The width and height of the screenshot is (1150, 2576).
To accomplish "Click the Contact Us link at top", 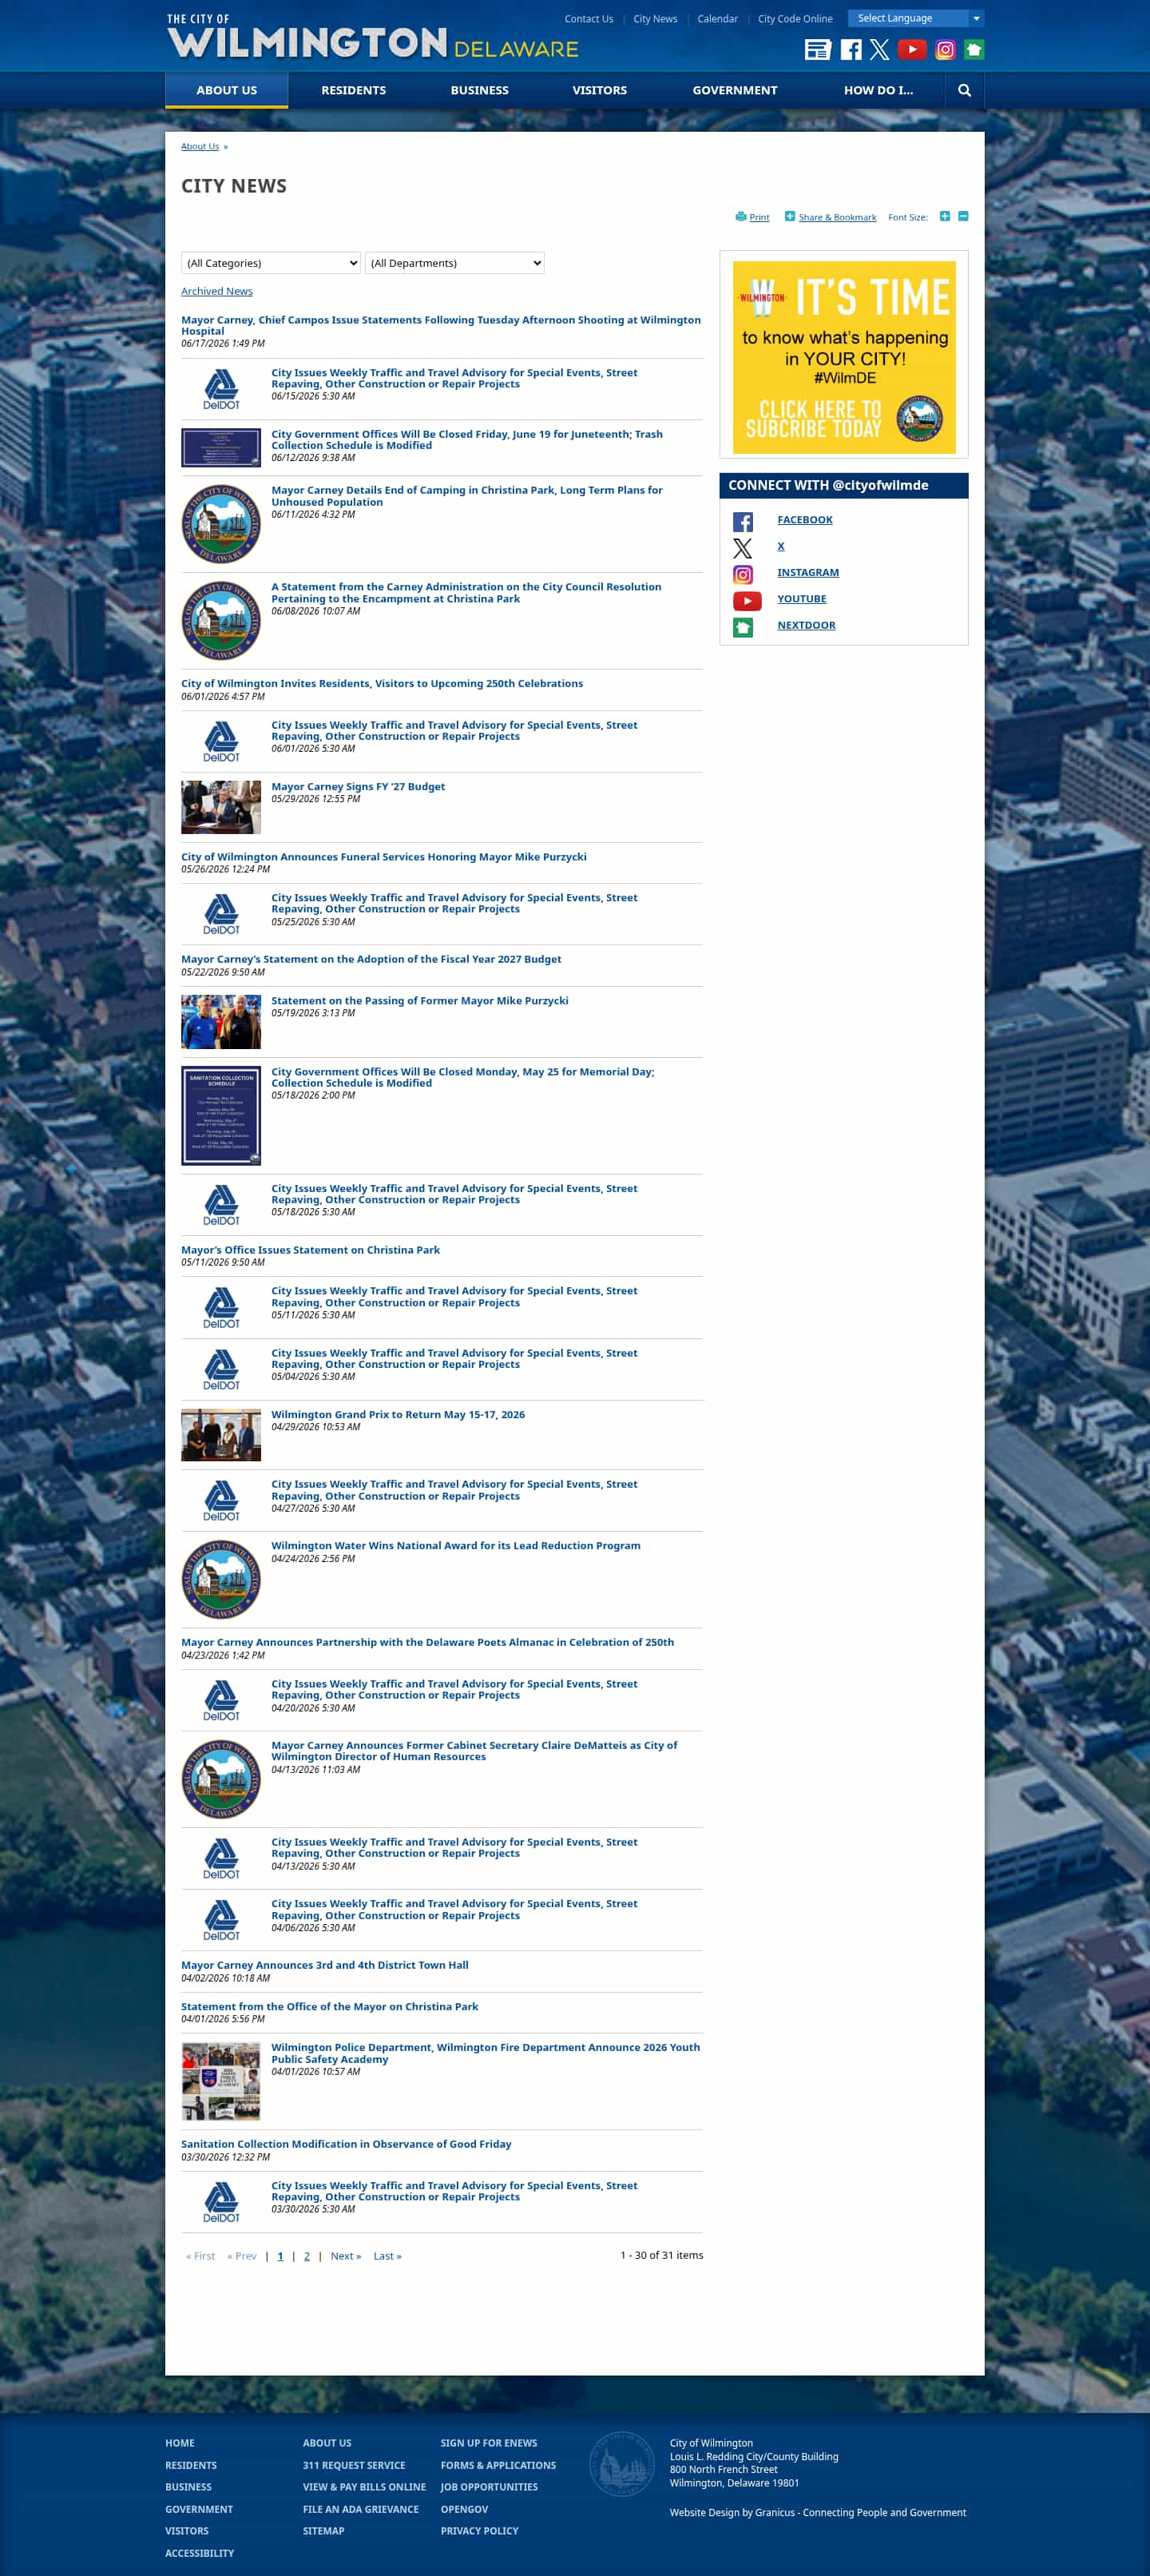I will [x=589, y=19].
